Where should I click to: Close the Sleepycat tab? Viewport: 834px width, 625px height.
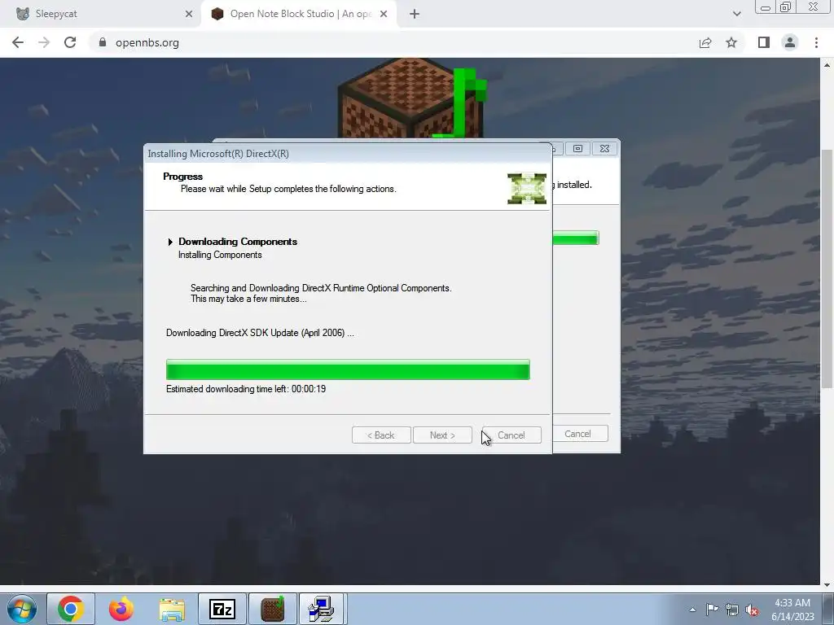[x=189, y=15]
